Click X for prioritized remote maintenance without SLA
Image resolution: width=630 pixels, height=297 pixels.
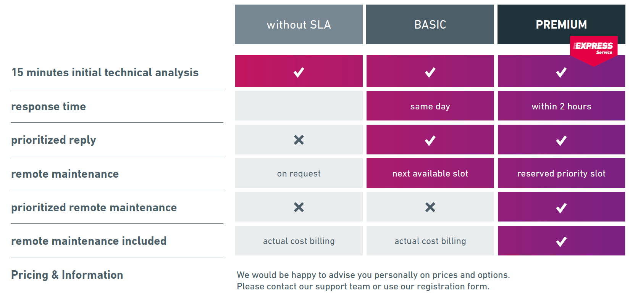click(299, 207)
